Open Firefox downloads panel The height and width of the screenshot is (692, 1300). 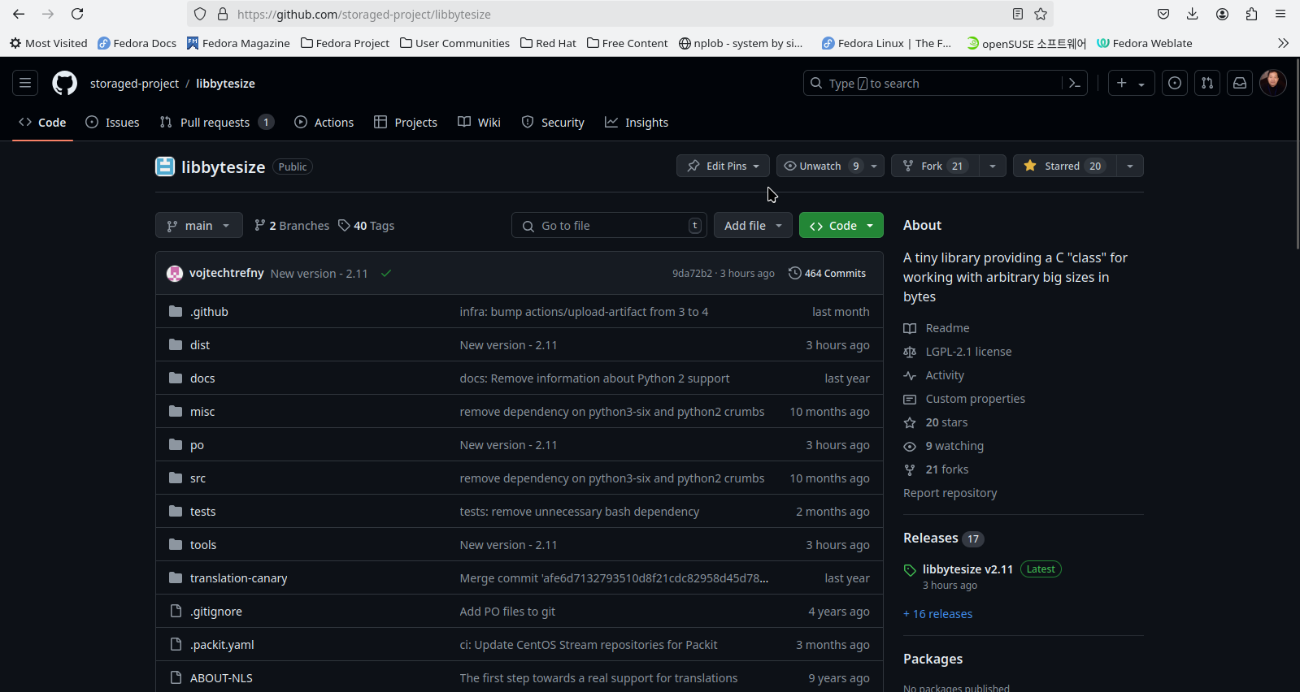pyautogui.click(x=1193, y=14)
